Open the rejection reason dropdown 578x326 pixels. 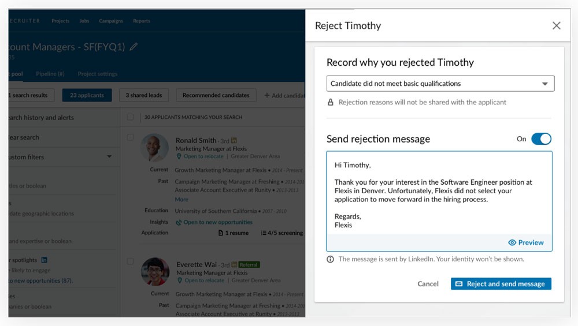(x=440, y=84)
